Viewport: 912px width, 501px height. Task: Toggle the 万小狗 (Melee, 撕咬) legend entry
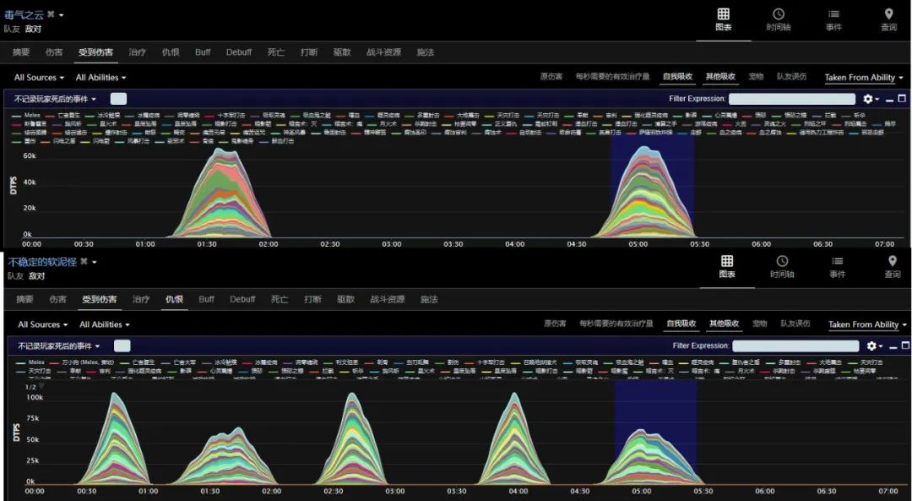point(82,362)
